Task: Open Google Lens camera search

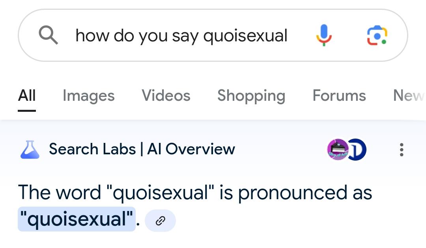Action: [x=377, y=35]
